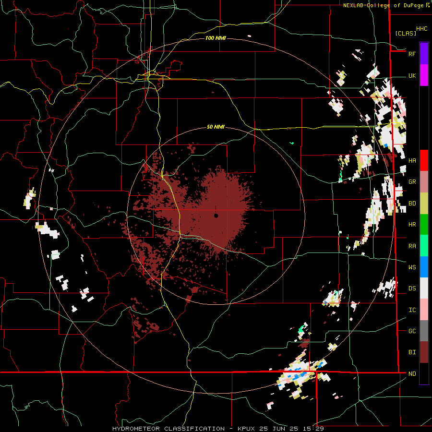The width and height of the screenshot is (432, 432).
Task: Click the BI legend label
Action: [412, 352]
